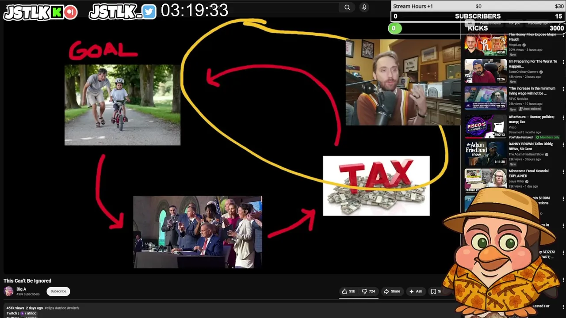
Task: Open options menu for Afterhours video
Action: [x=563, y=117]
